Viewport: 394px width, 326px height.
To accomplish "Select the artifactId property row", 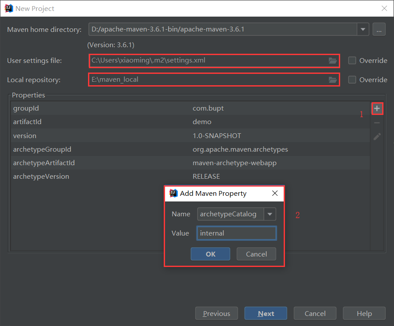I will [x=190, y=122].
